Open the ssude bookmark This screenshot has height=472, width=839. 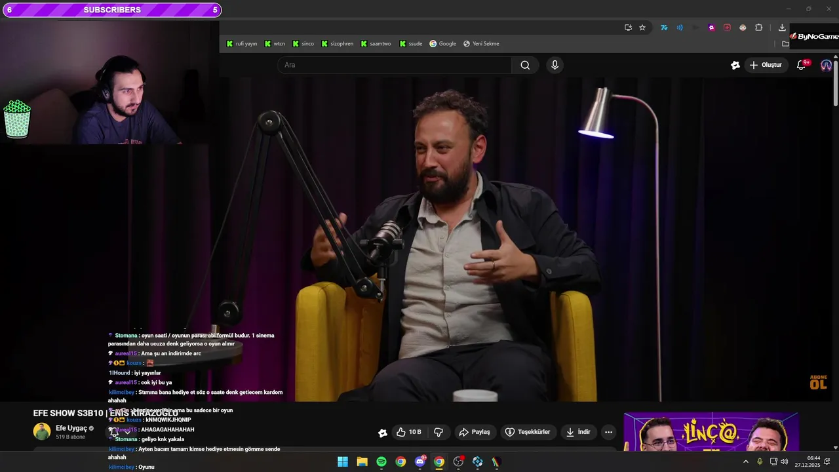point(410,44)
